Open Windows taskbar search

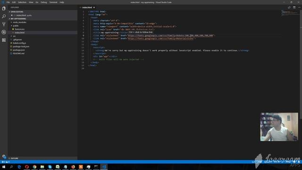pyautogui.click(x=11, y=167)
